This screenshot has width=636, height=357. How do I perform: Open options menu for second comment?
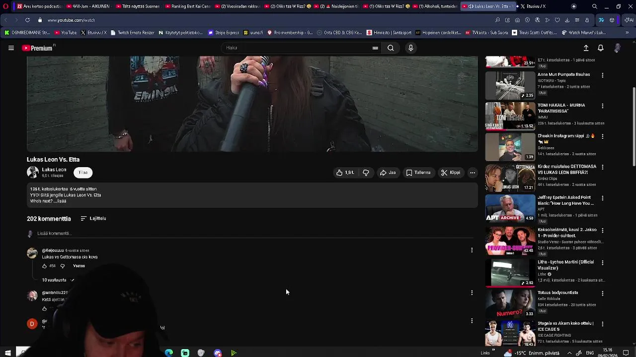(x=472, y=293)
